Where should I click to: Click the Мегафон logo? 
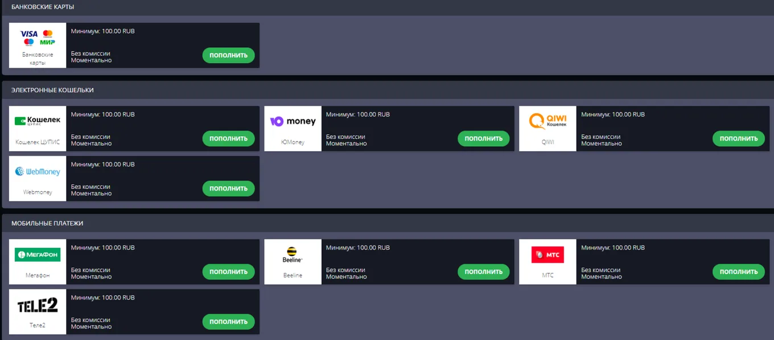click(38, 255)
